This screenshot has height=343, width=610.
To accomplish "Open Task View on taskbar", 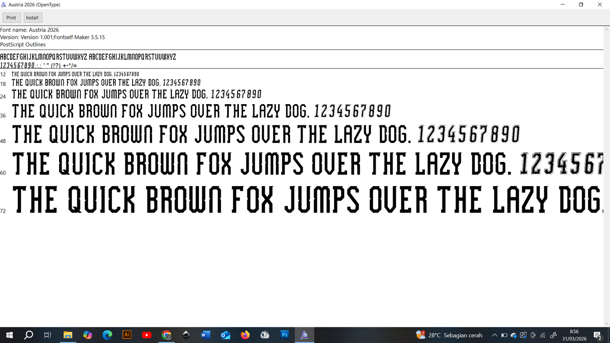I will (x=48, y=335).
